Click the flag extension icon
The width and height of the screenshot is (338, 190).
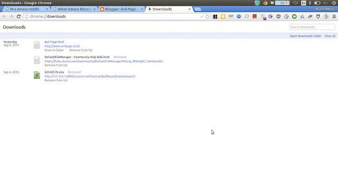(231, 16)
